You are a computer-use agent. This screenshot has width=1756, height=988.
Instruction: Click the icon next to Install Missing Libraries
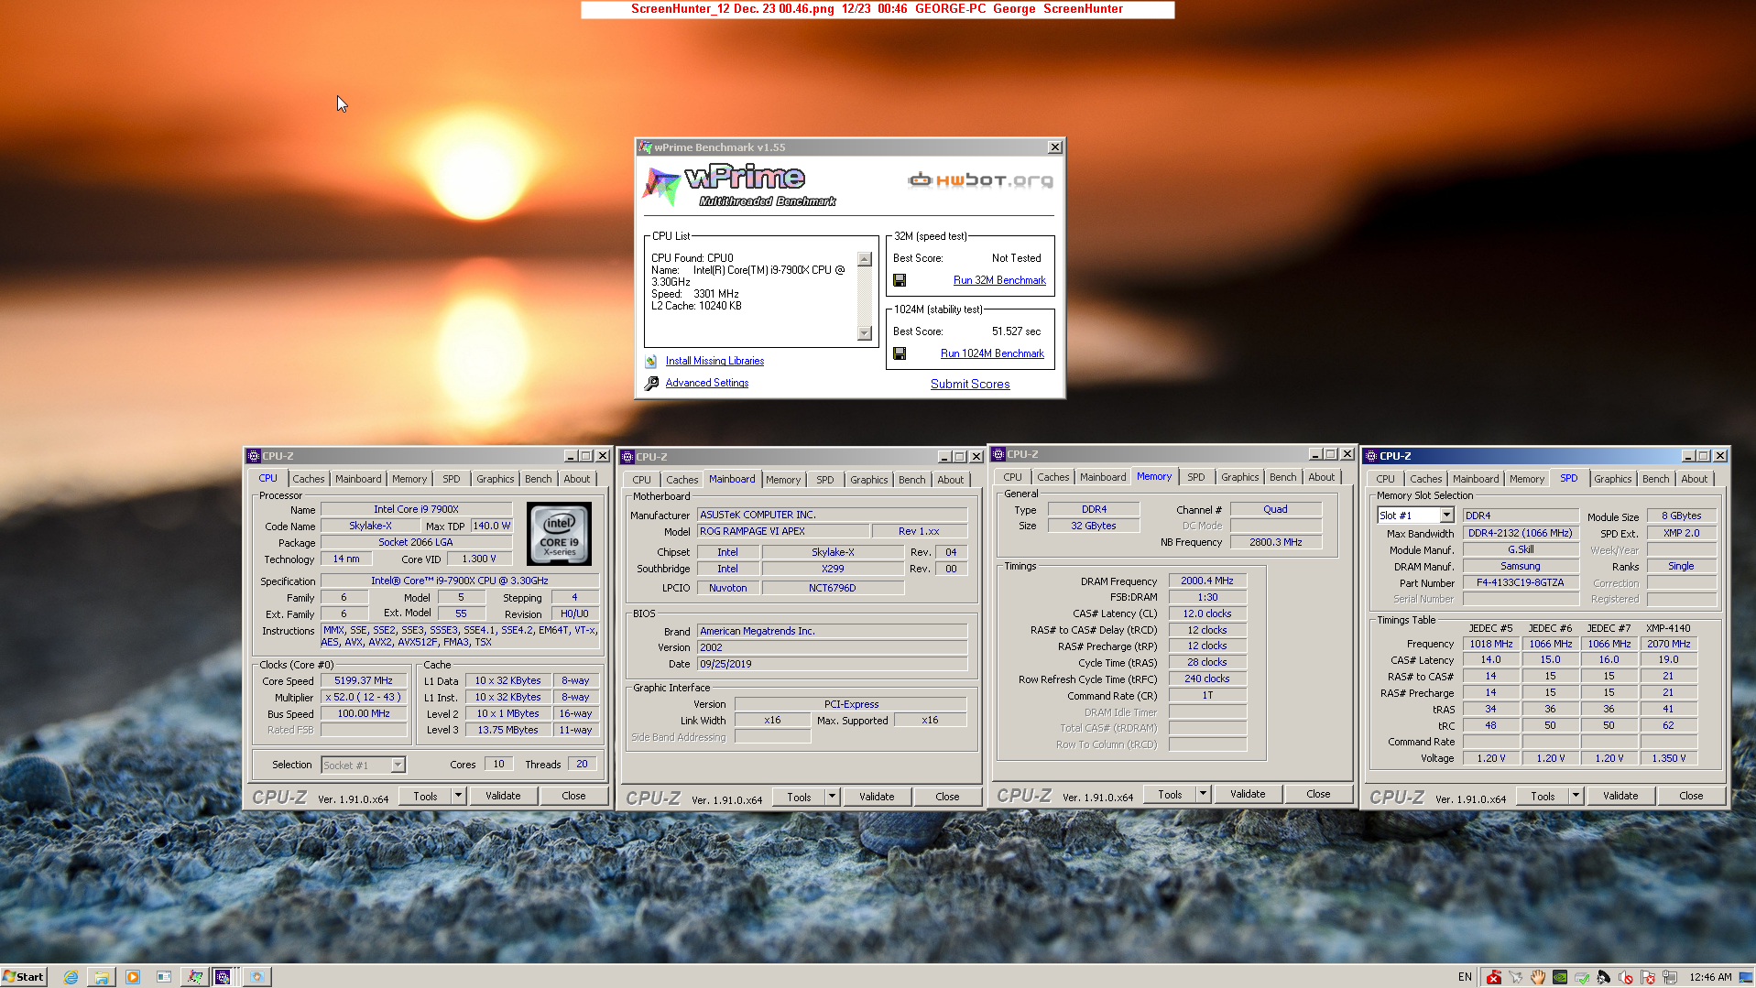[x=651, y=362]
